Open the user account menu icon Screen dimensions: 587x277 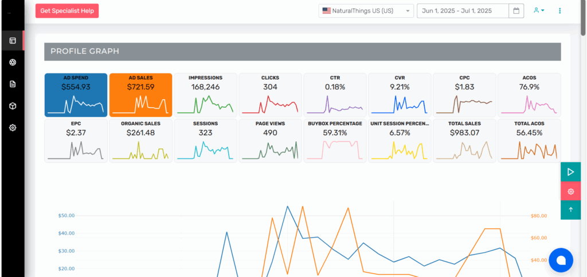click(539, 10)
